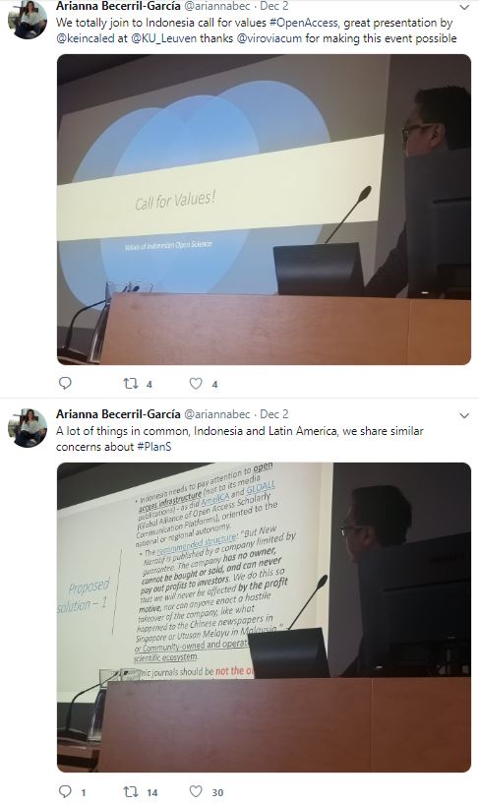Viewport: 479px width, 806px height.
Task: Expand the first tweet's options chevron
Action: click(464, 7)
